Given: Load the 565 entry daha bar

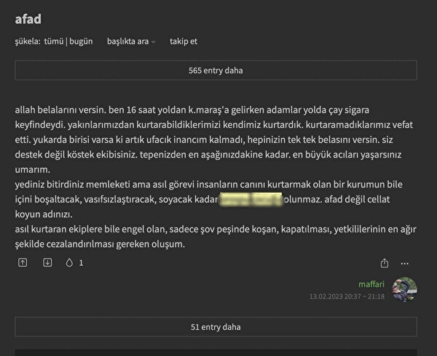Looking at the screenshot, I should [x=216, y=70].
